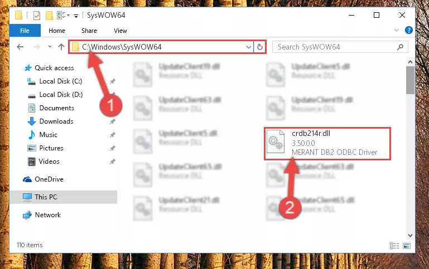The width and height of the screenshot is (429, 269).
Task: Switch to large icons view layout
Action: coord(407,246)
